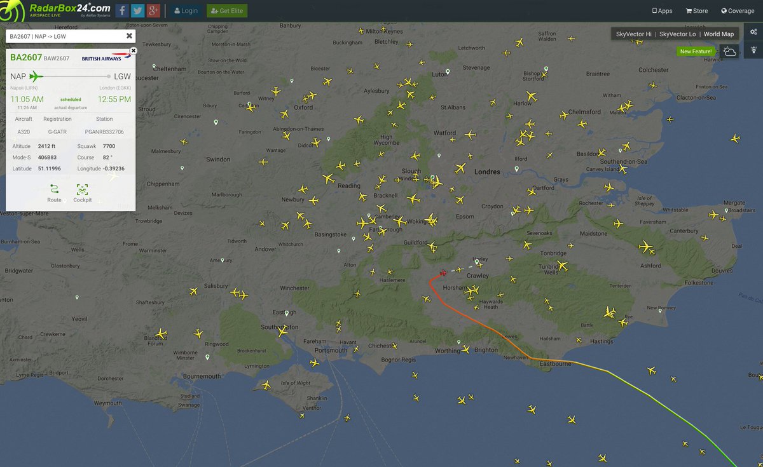
Task: Click the squawk value 7700
Action: pyautogui.click(x=109, y=146)
